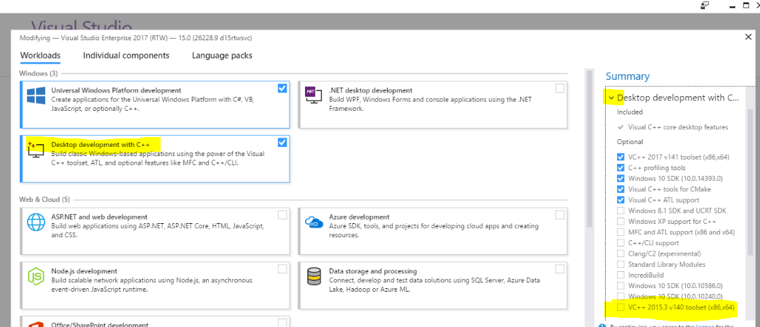Click the ASP.NET and web development title
Image resolution: width=760 pixels, height=327 pixels.
[x=99, y=218]
